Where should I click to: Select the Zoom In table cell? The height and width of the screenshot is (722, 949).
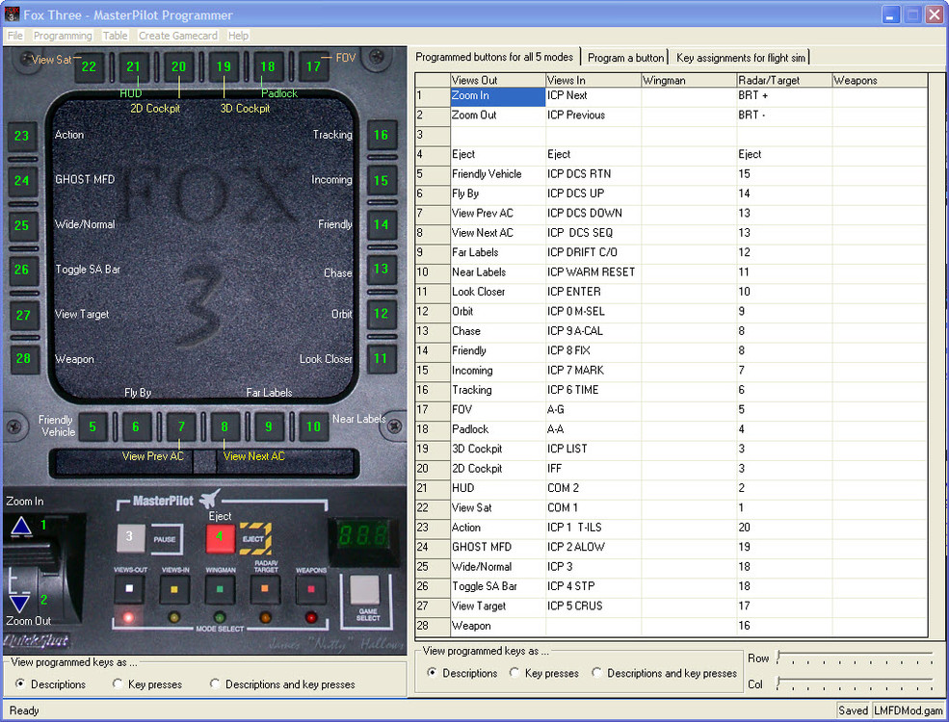click(x=497, y=96)
